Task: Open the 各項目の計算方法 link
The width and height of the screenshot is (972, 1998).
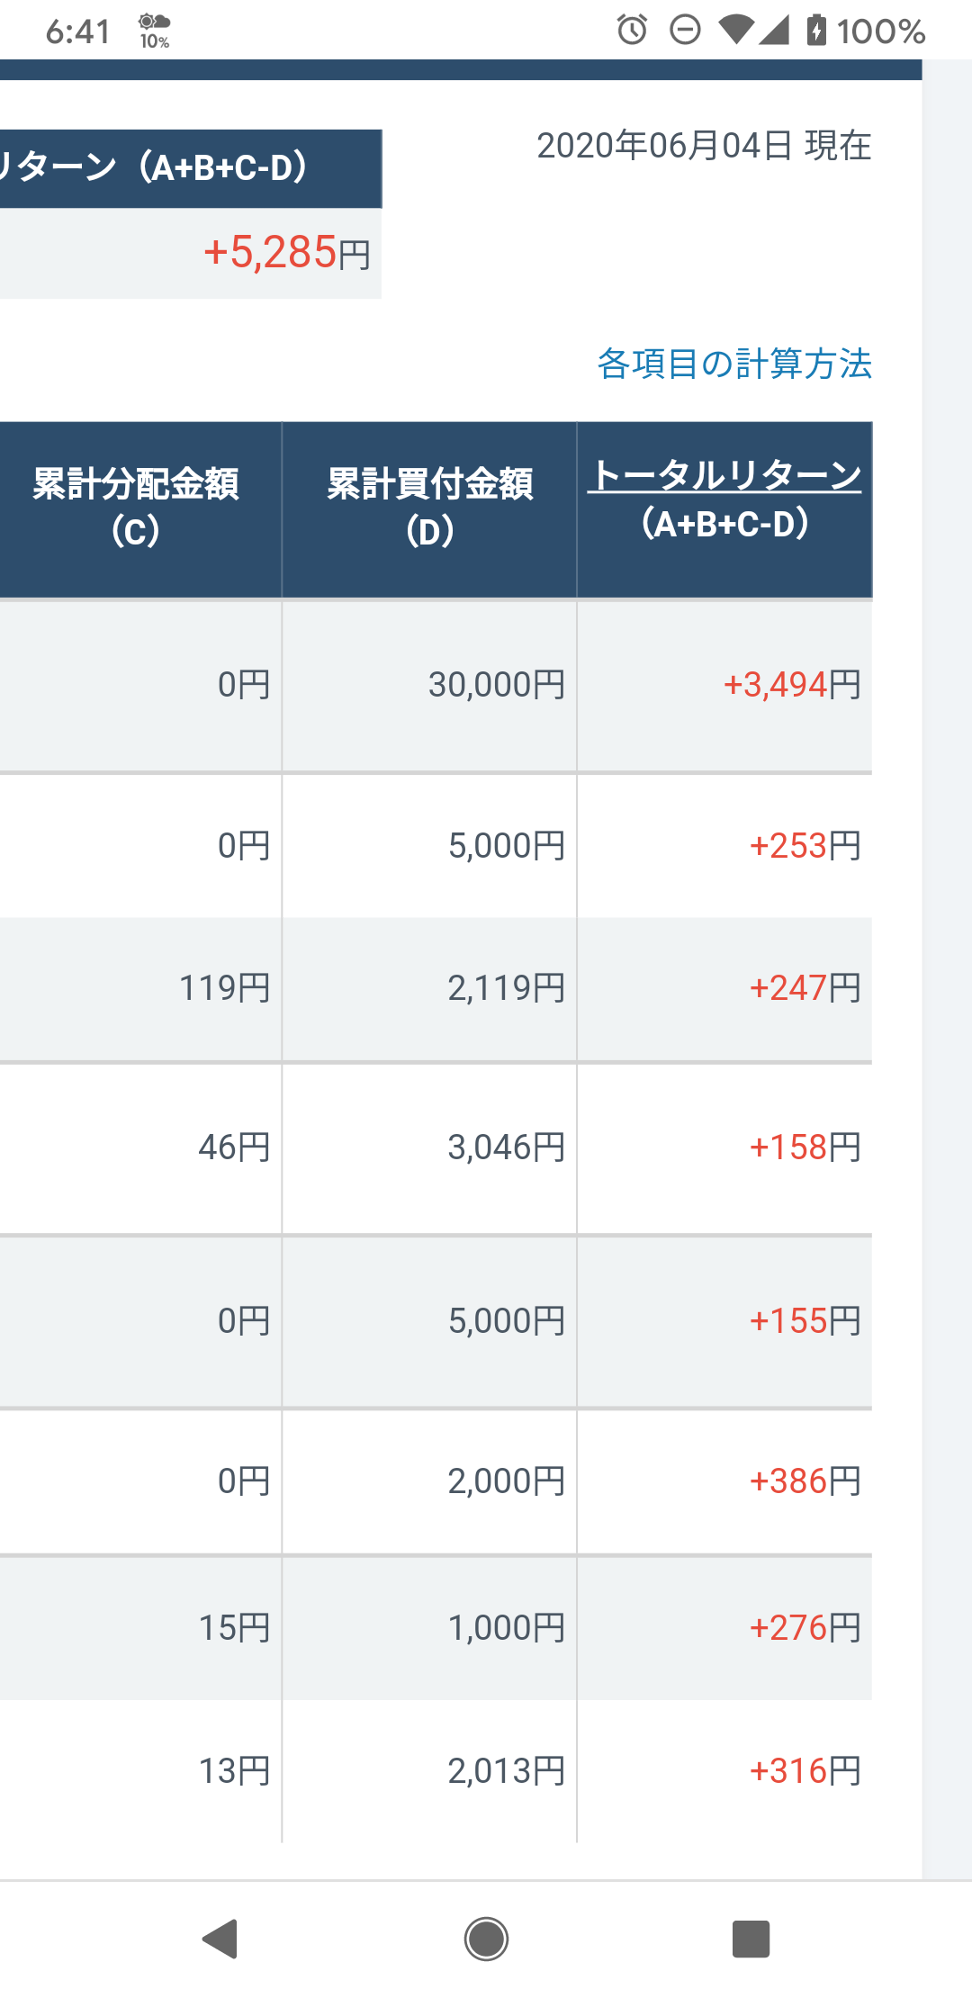Action: point(734,364)
